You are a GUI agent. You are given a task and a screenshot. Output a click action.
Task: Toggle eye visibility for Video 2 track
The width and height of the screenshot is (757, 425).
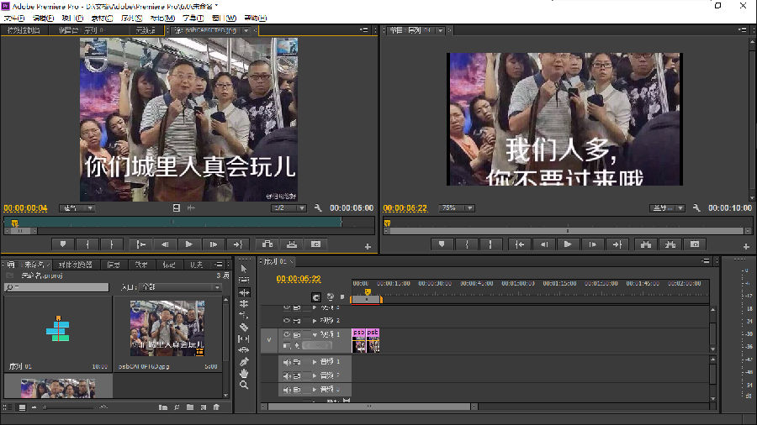coord(286,321)
